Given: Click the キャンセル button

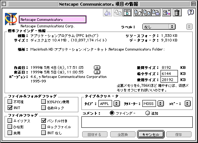Looking at the screenshot, I should [151, 134].
